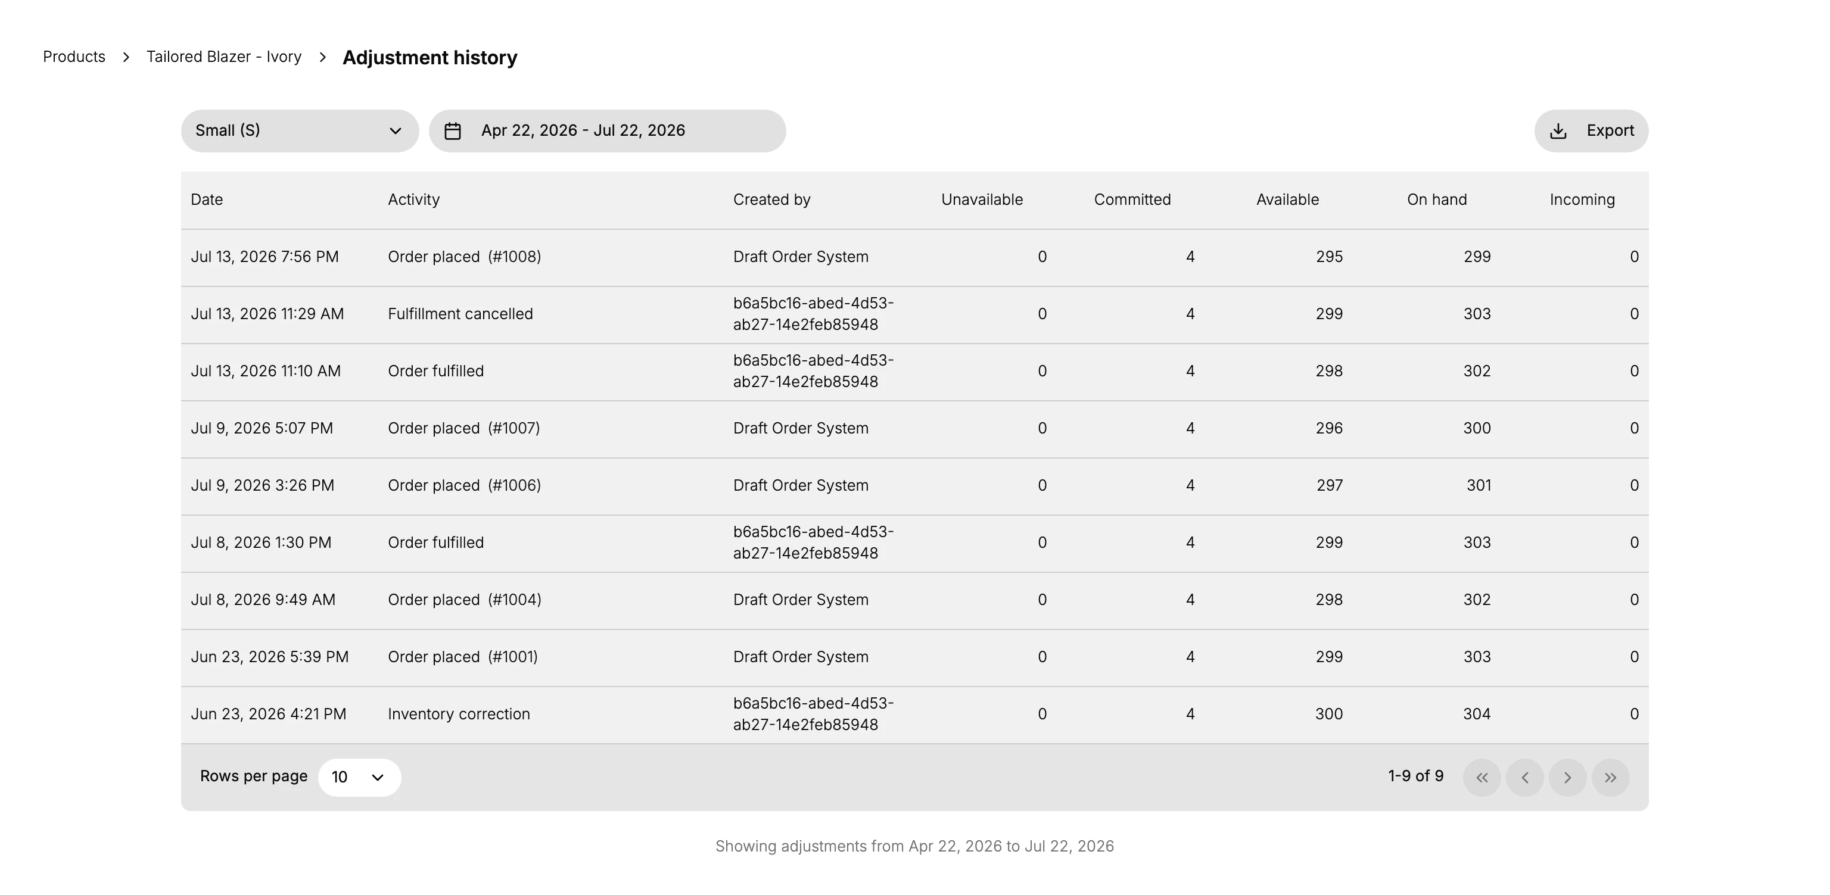Select Order placed (#1007) activity

[x=464, y=428]
